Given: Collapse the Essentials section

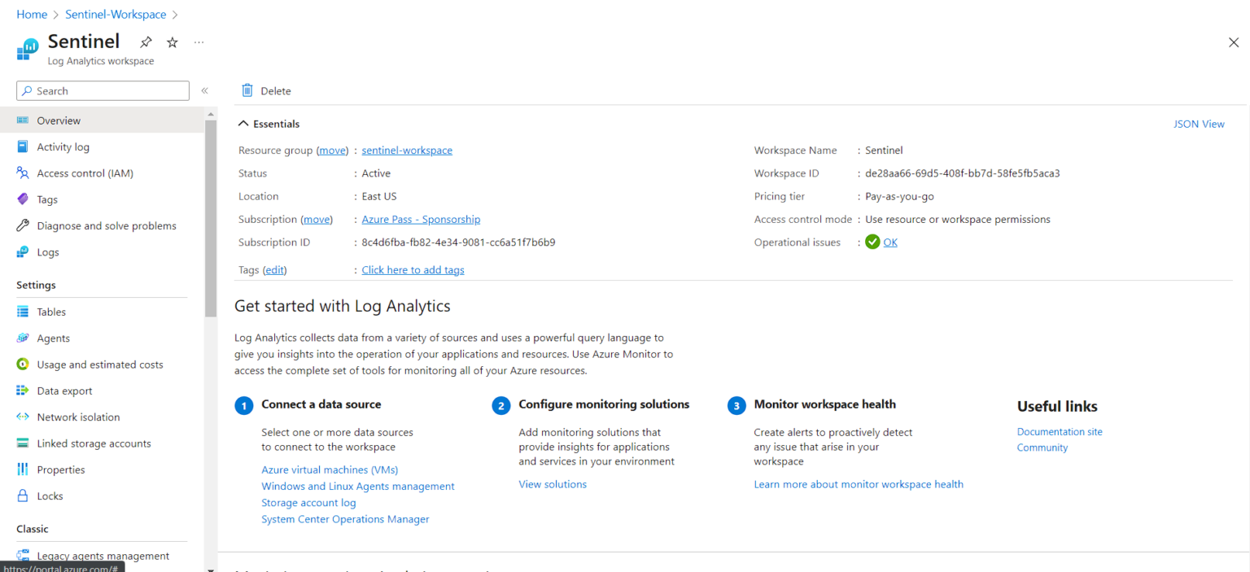Looking at the screenshot, I should click(x=243, y=123).
